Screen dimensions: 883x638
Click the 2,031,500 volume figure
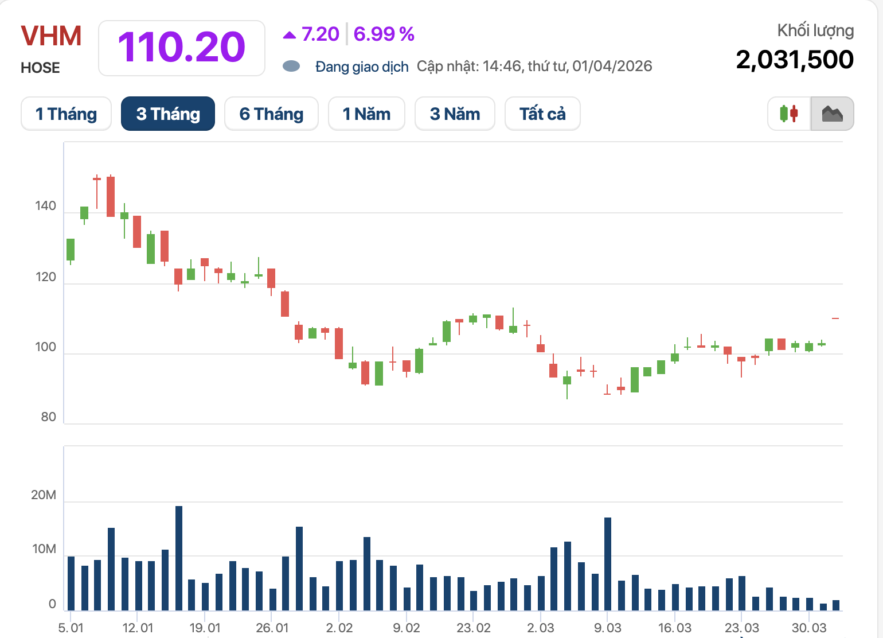click(795, 60)
